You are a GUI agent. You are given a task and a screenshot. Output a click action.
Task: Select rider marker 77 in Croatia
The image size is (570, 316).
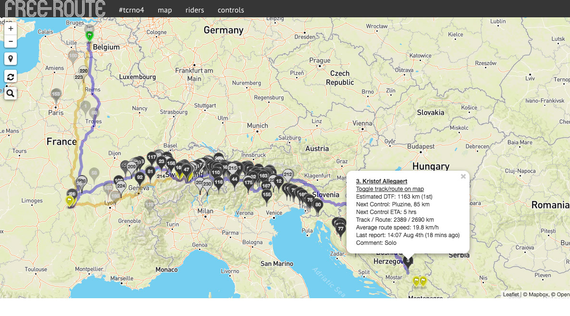[x=341, y=229]
